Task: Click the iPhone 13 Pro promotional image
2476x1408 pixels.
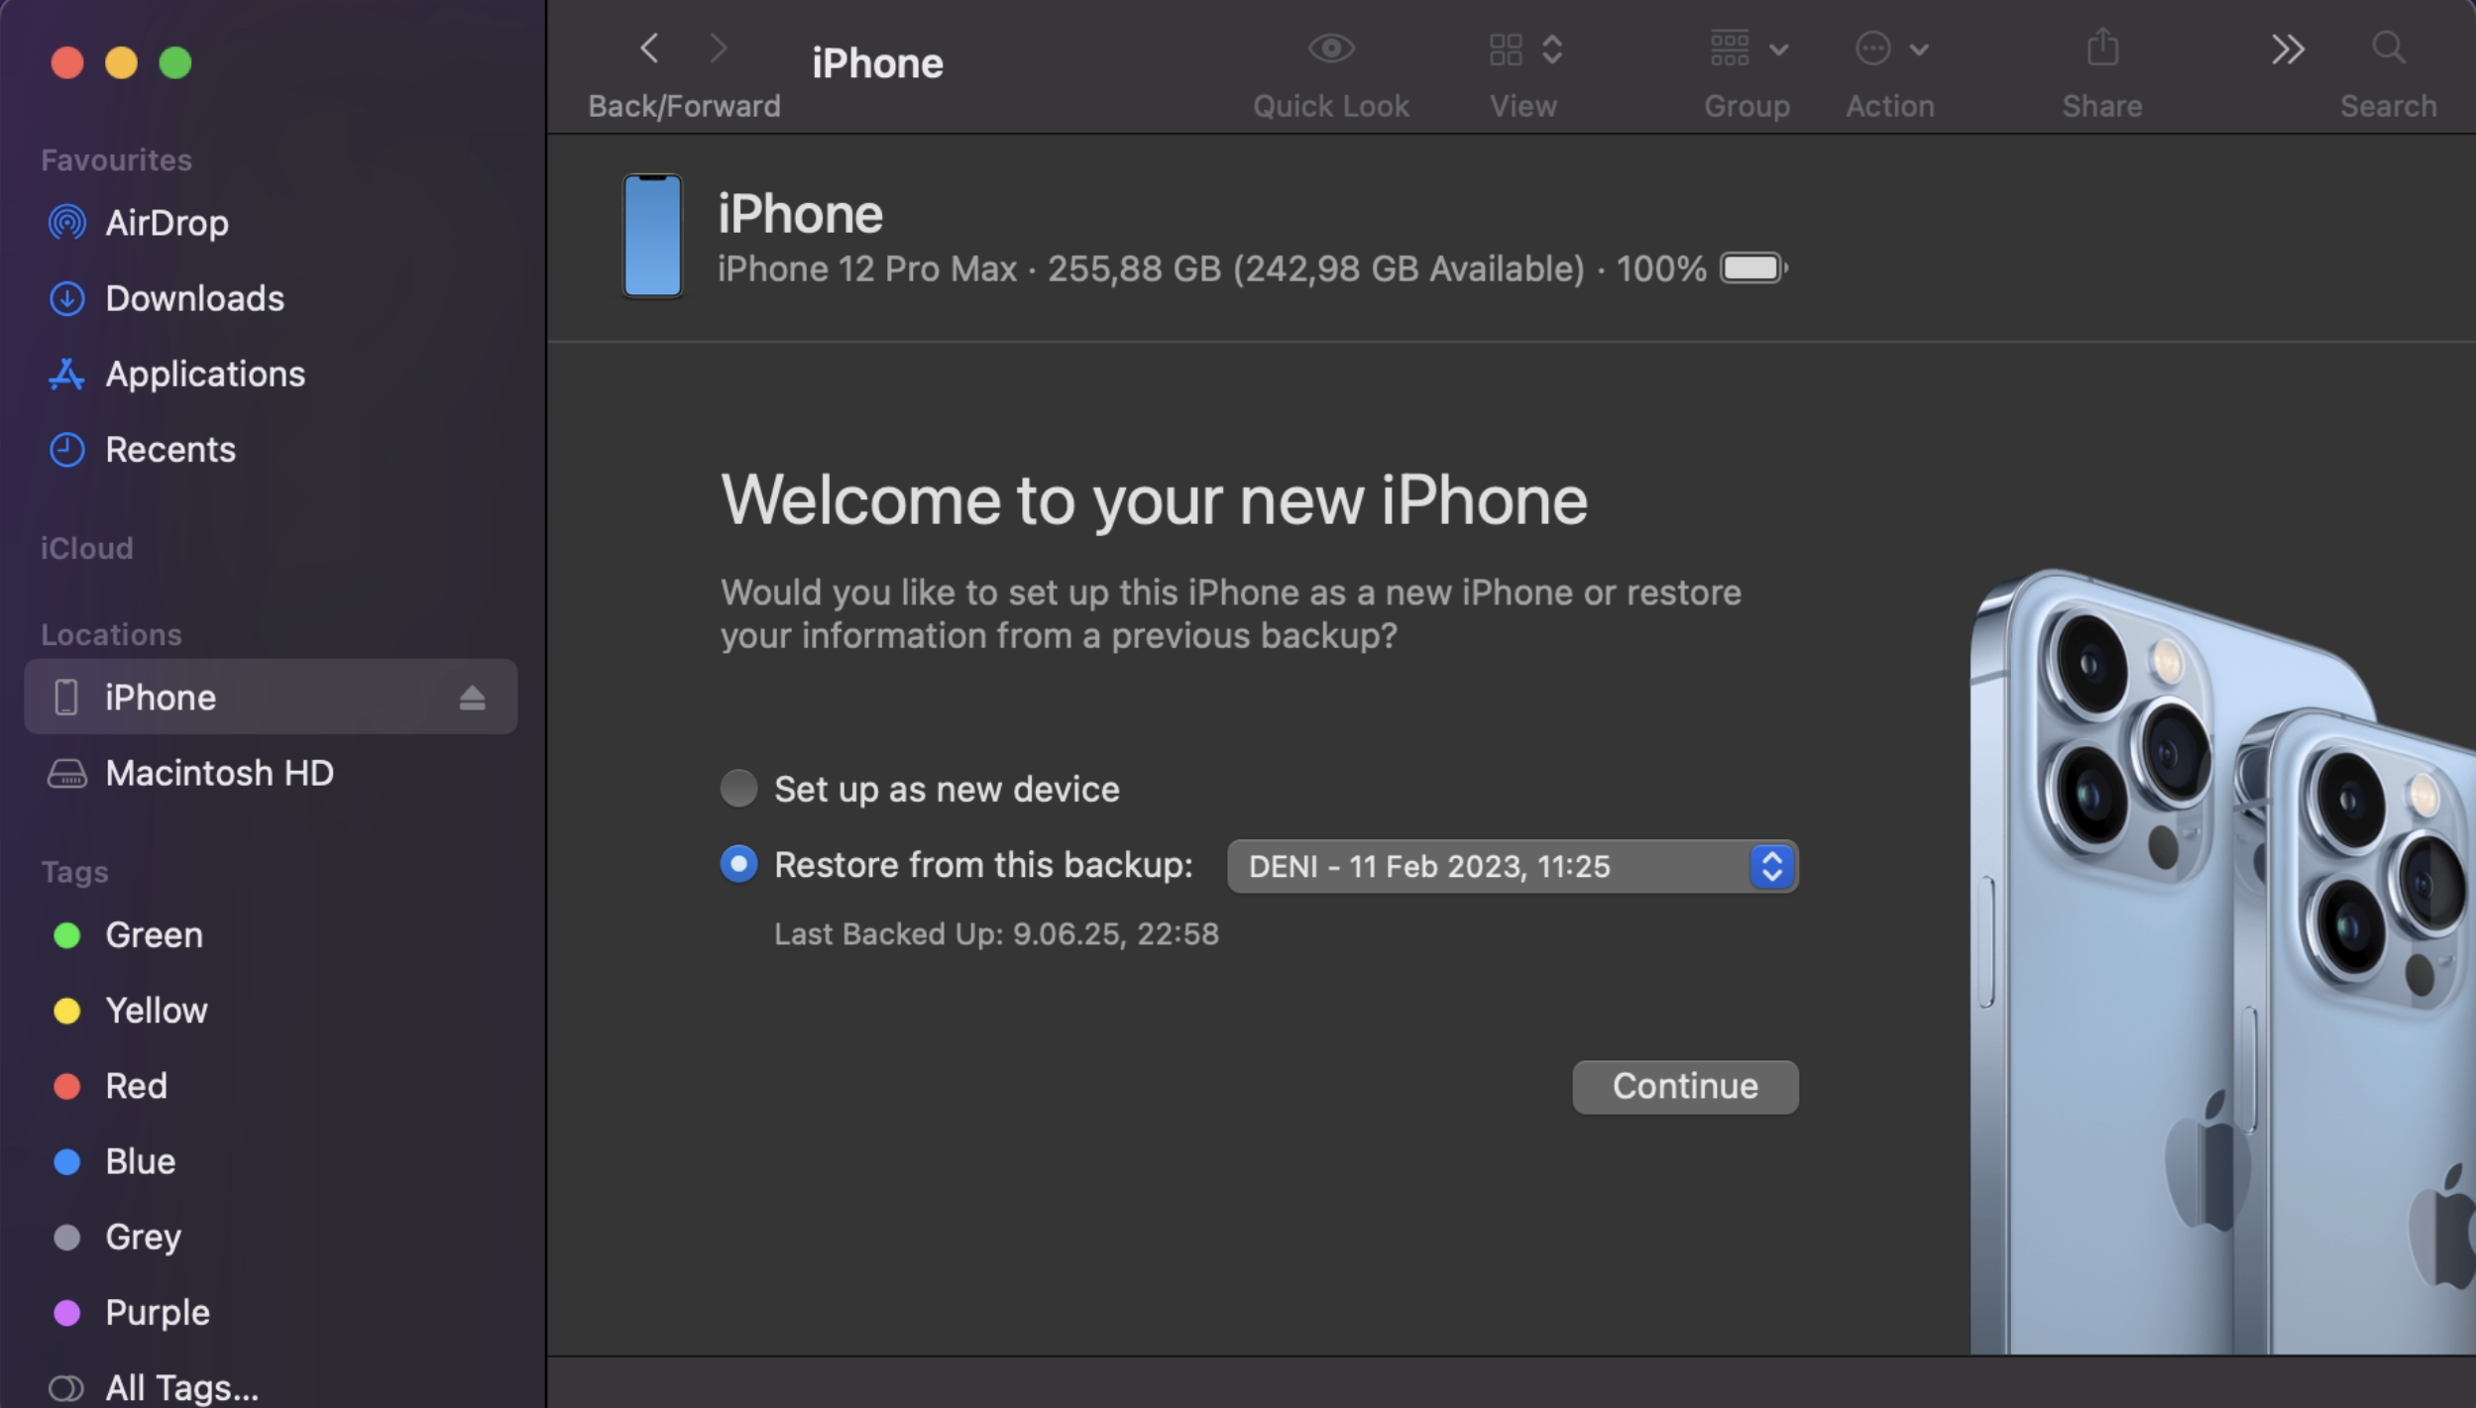Action: (x=2222, y=961)
